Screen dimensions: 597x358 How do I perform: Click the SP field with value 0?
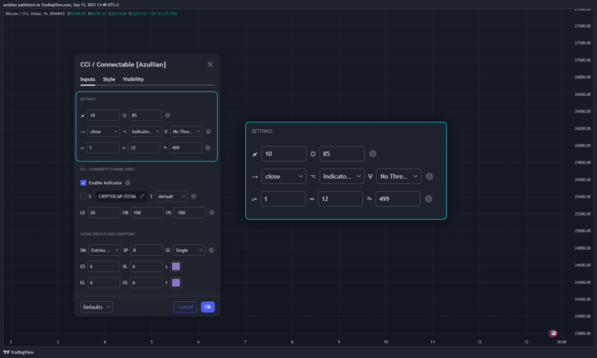coord(147,250)
